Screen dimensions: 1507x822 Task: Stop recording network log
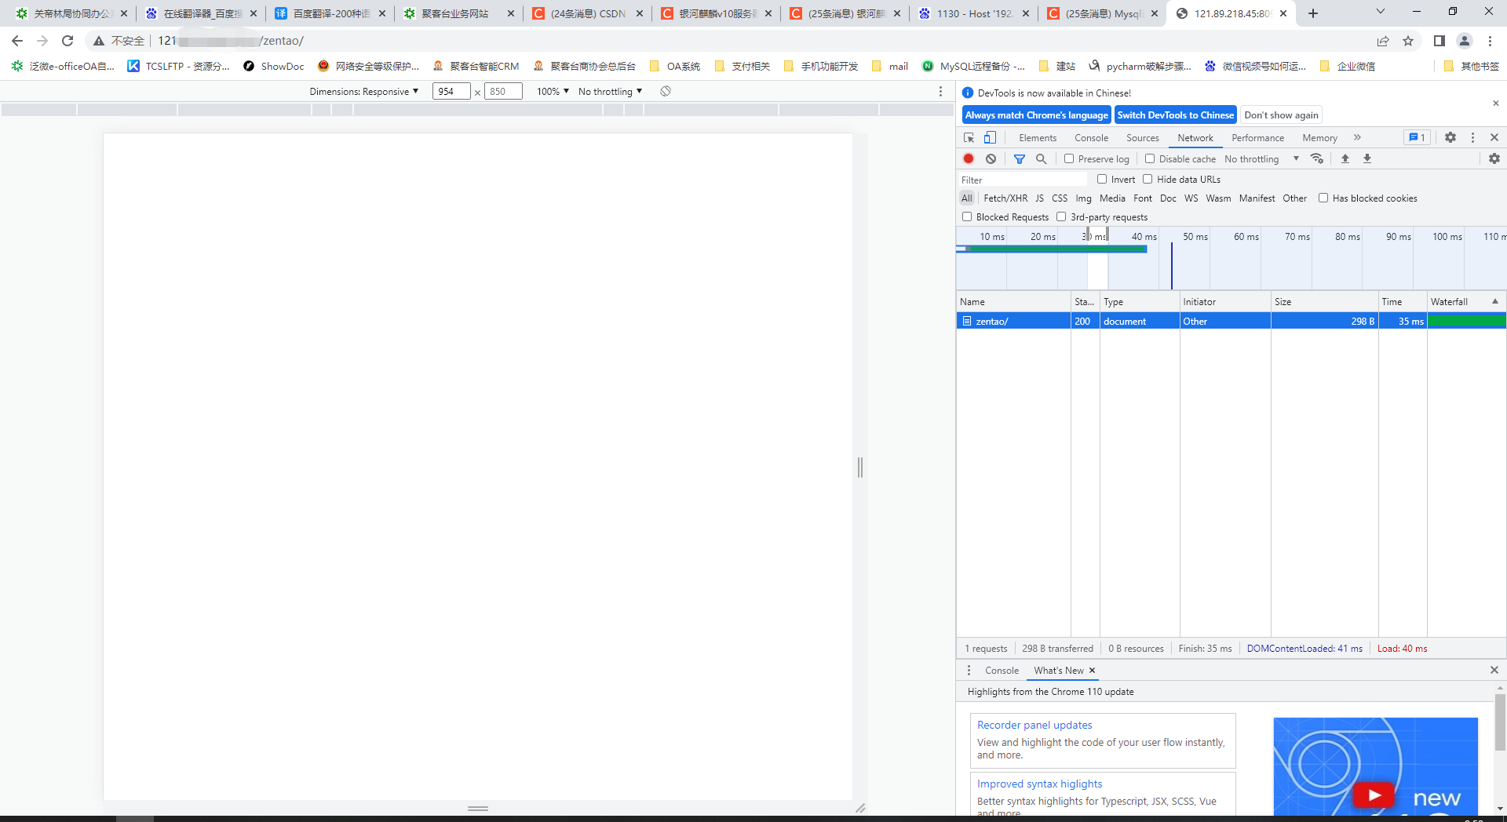tap(969, 158)
